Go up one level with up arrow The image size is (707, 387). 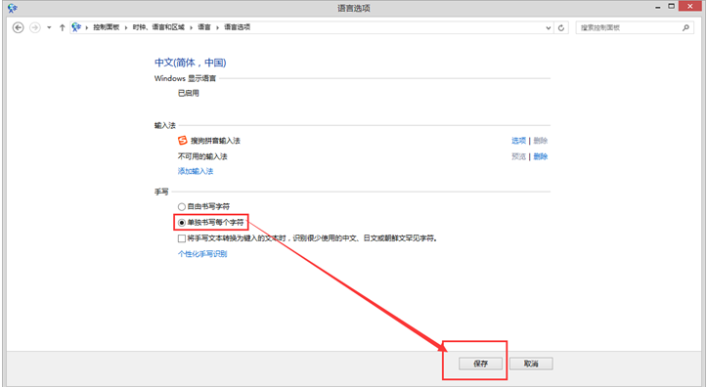tap(63, 27)
